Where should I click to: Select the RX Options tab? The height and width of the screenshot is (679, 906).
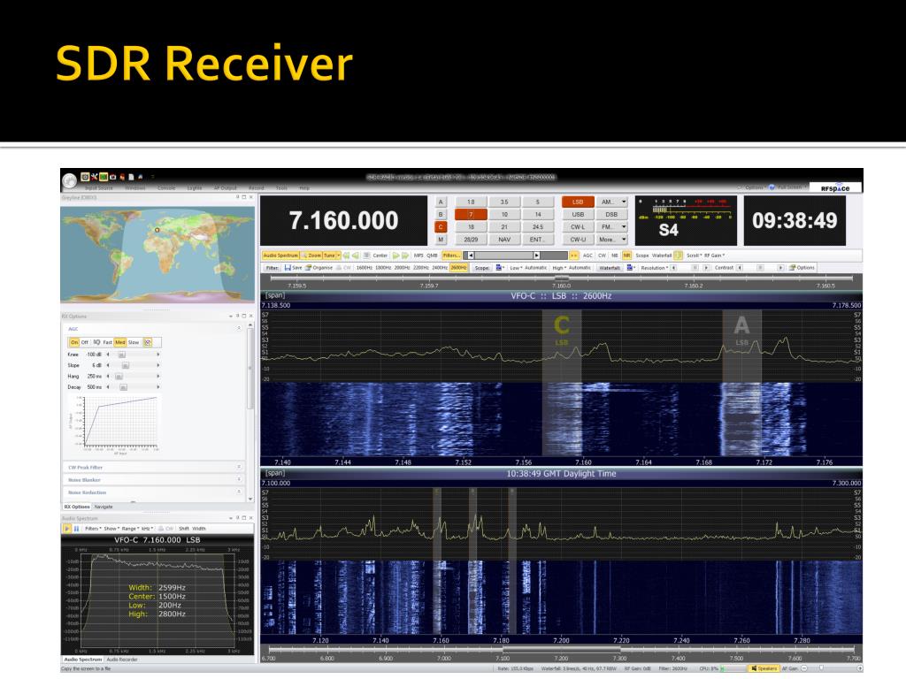click(77, 507)
